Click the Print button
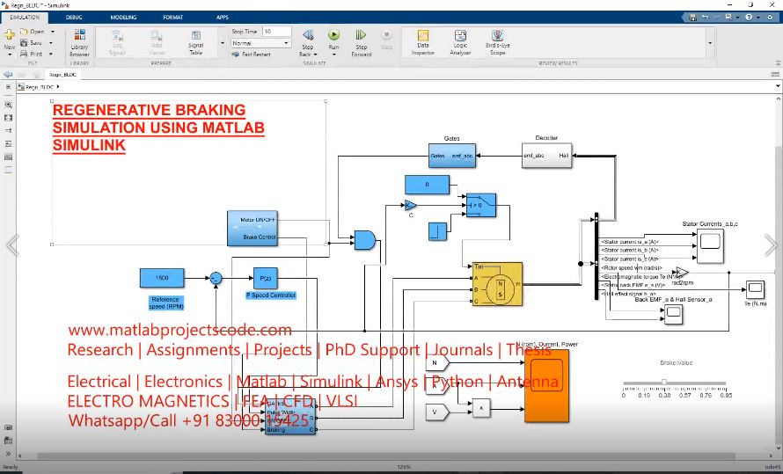The image size is (783, 474). 35,54
